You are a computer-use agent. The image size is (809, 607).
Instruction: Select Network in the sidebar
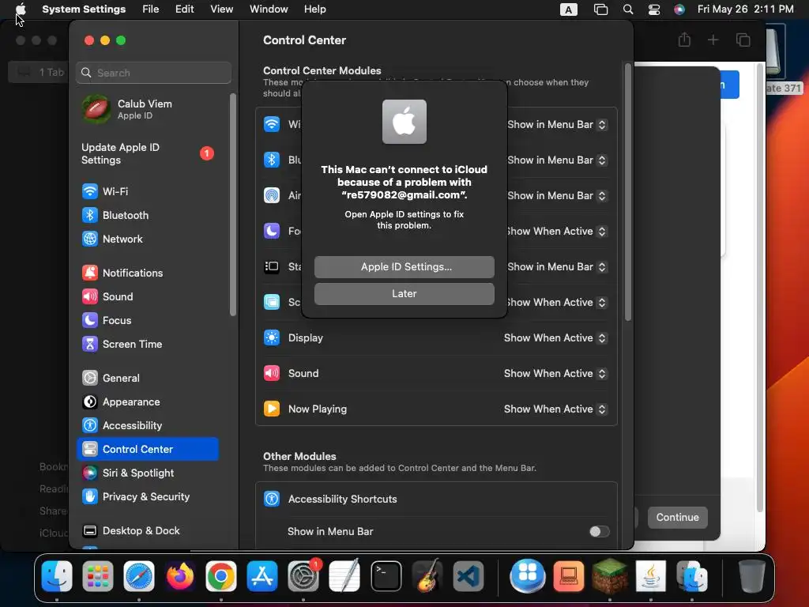coord(148,239)
